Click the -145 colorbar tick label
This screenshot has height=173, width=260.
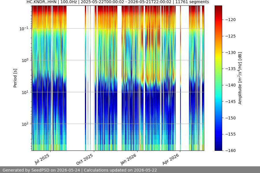(231, 101)
